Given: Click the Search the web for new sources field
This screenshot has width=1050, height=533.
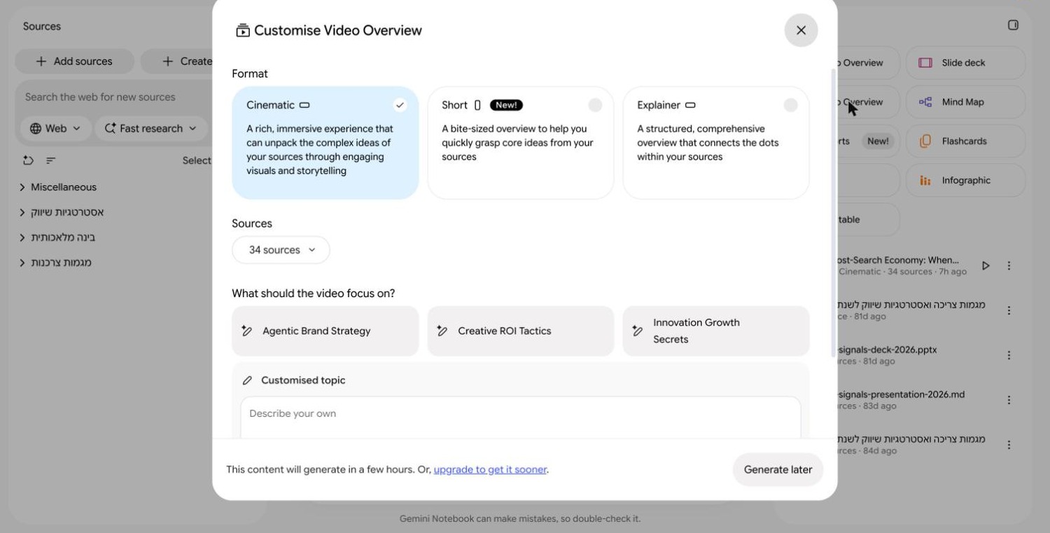Looking at the screenshot, I should coord(112,97).
